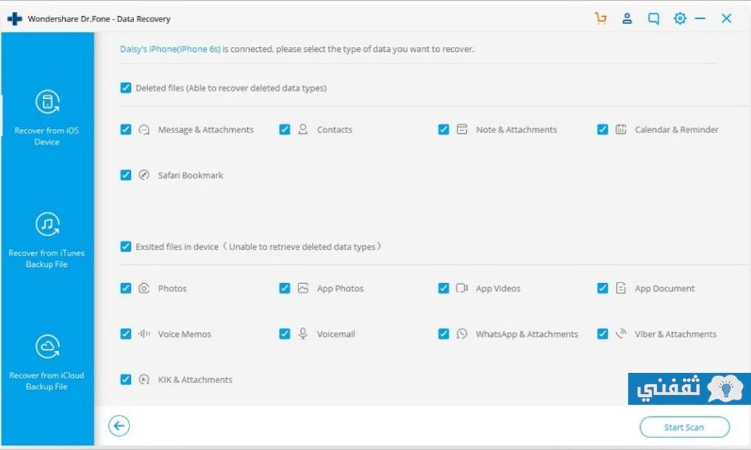Toggle the Contacts checkbox
This screenshot has width=751, height=450.
285,129
